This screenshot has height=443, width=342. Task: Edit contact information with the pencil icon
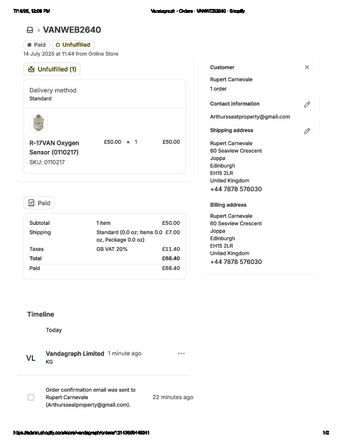(307, 105)
